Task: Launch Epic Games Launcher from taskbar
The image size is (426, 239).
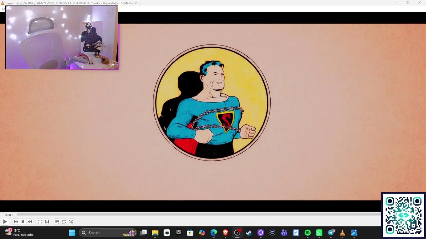Action: pyautogui.click(x=179, y=233)
